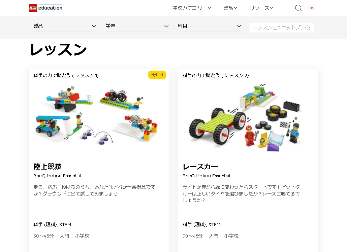Click 科学の力で勝とう (レッスン 1) heading
Viewport: 347px width, 252px height.
pyautogui.click(x=66, y=75)
